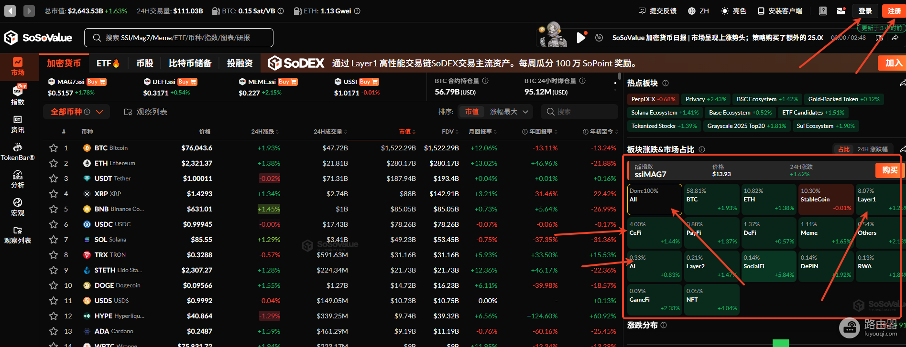Screen dimensions: 906x347
Task: Open the 观察列表 sidebar item
Action: tap(18, 235)
